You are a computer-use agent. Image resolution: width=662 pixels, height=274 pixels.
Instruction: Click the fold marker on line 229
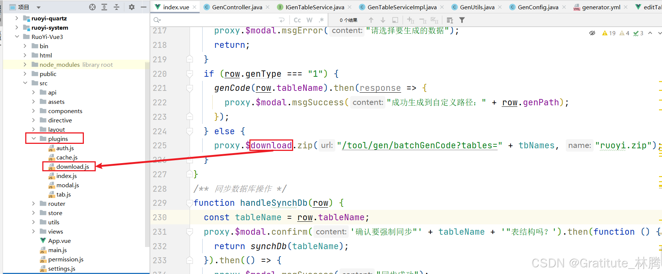point(190,203)
